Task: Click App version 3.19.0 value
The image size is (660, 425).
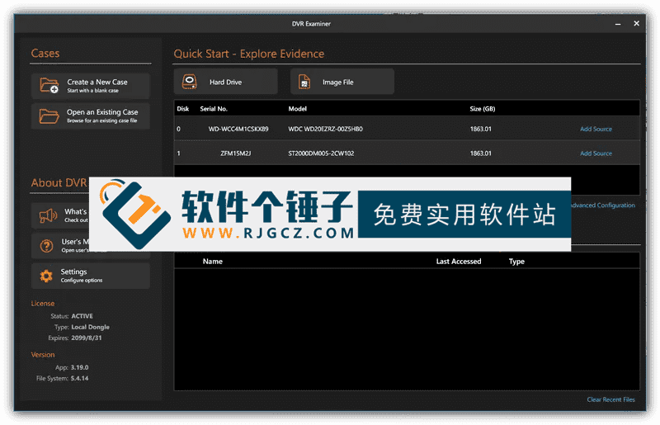Action: click(x=79, y=367)
